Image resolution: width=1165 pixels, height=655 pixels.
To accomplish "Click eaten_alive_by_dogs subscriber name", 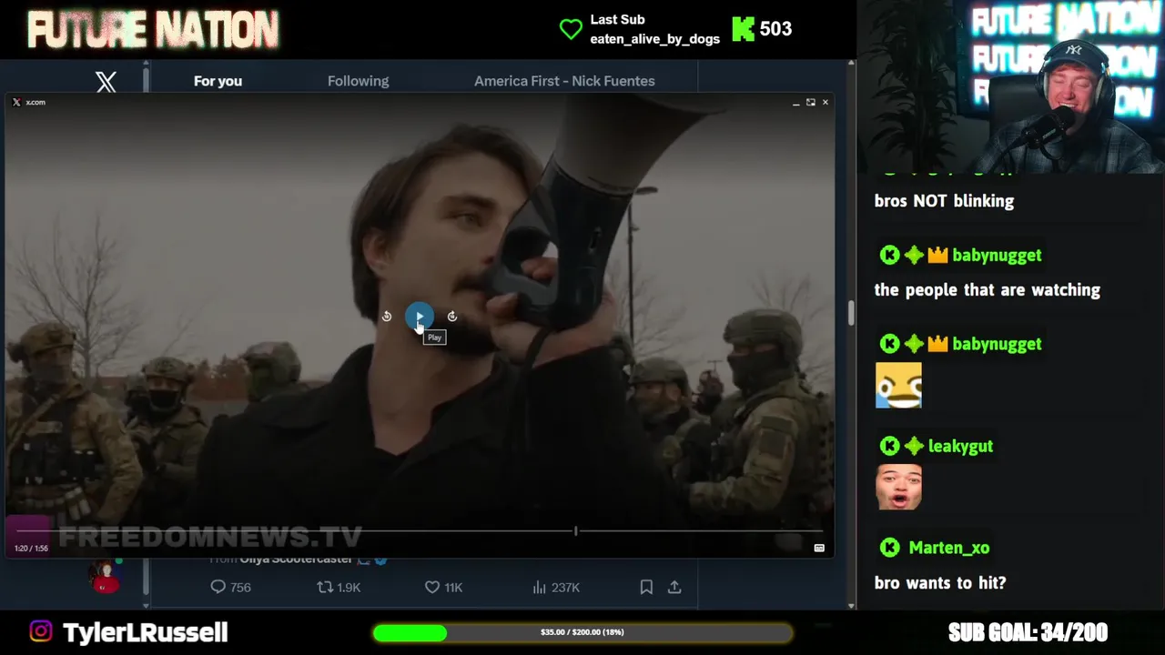I will [x=654, y=38].
